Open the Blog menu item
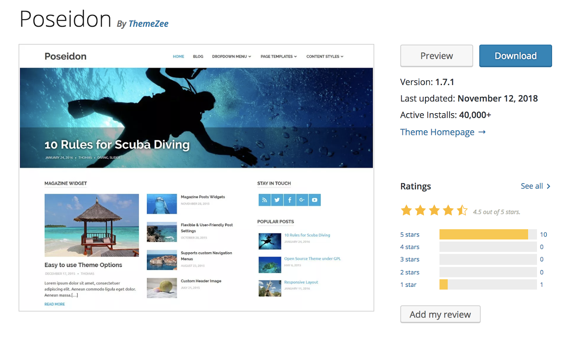Screen dimensions: 572x339 [198, 56]
